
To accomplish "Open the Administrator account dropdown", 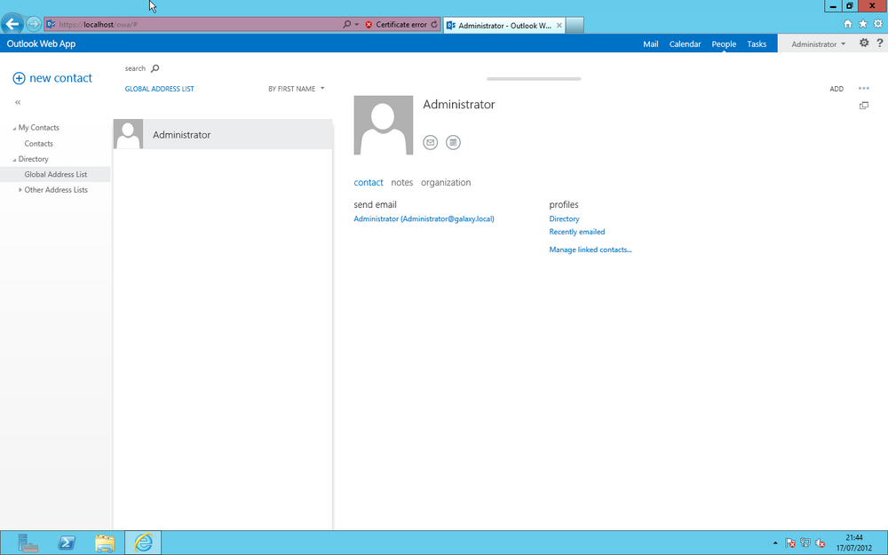I will coord(818,44).
